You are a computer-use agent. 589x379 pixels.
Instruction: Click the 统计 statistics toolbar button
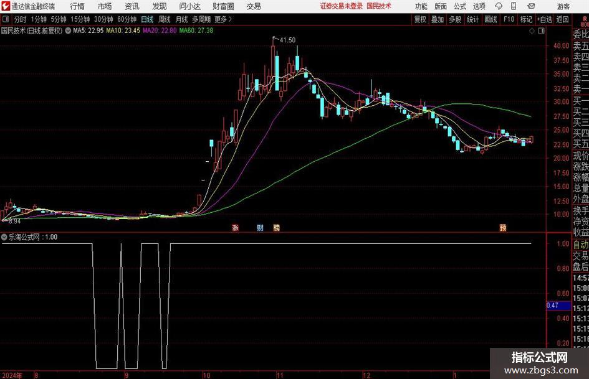472,19
